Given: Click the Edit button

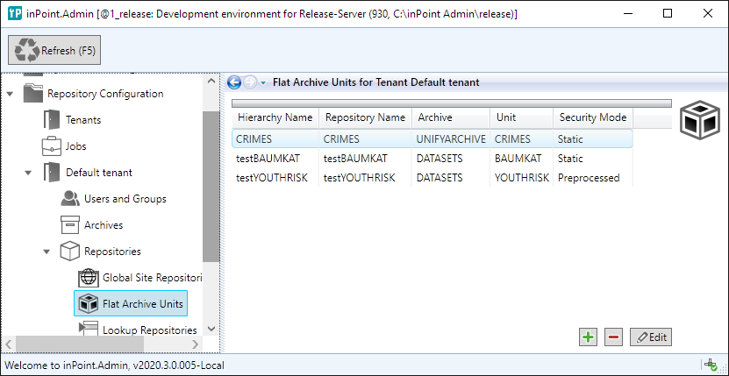Looking at the screenshot, I should click(651, 337).
